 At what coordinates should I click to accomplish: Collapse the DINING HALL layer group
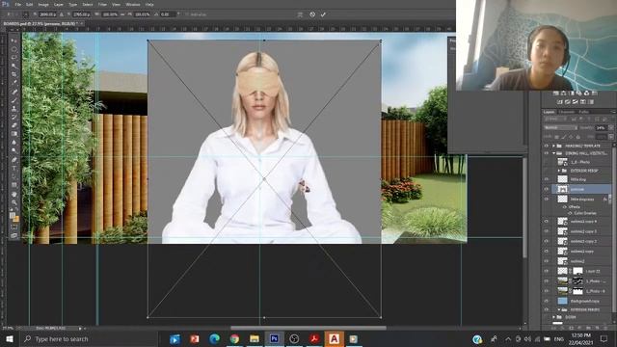[x=553, y=153]
